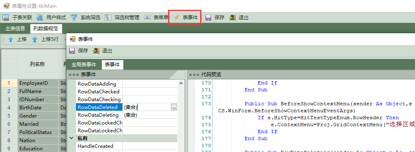Open 系统筛选 funnel icon
This screenshot has height=152, width=415.
(74, 18)
